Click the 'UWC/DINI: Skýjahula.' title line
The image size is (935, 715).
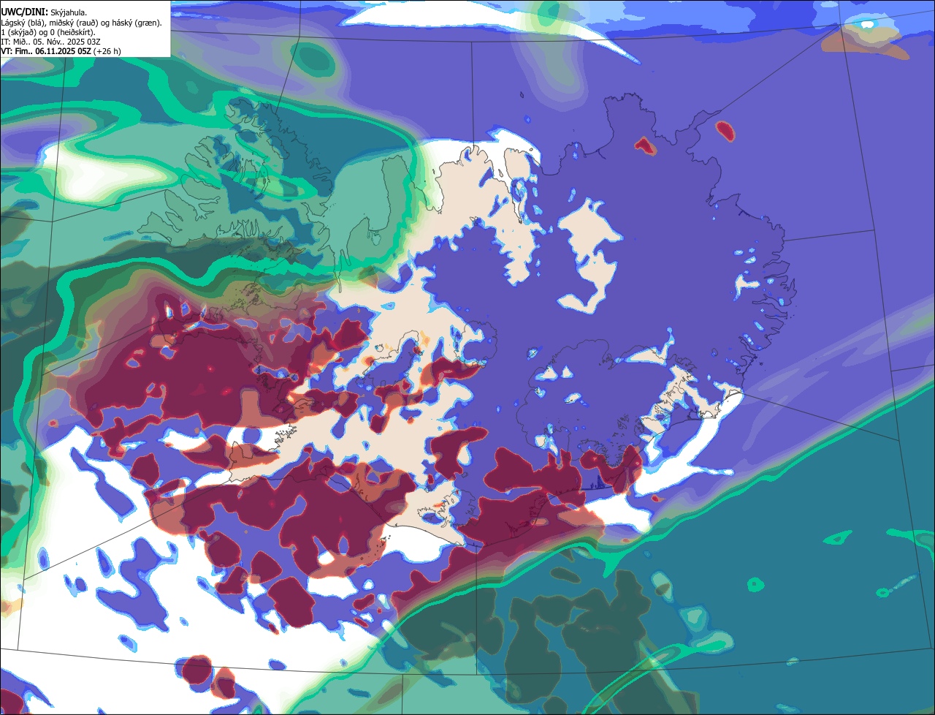pyautogui.click(x=44, y=12)
